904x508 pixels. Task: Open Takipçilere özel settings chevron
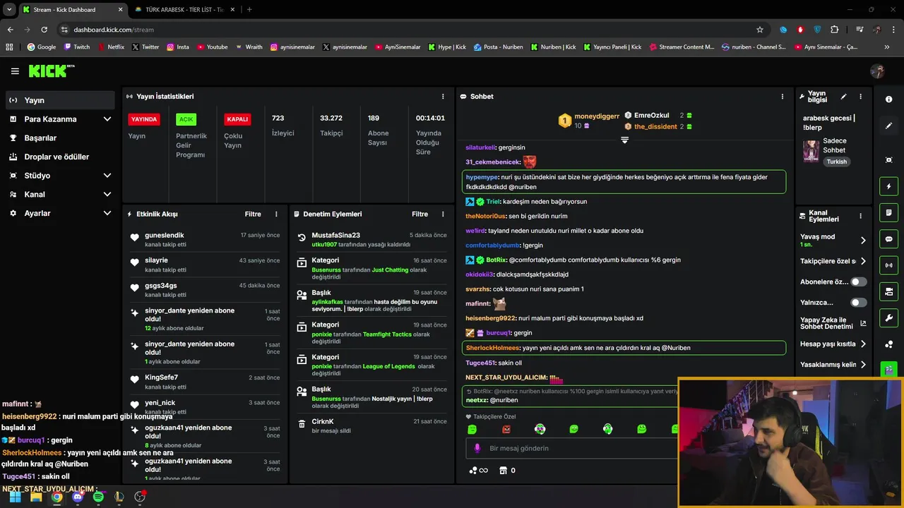coord(863,261)
